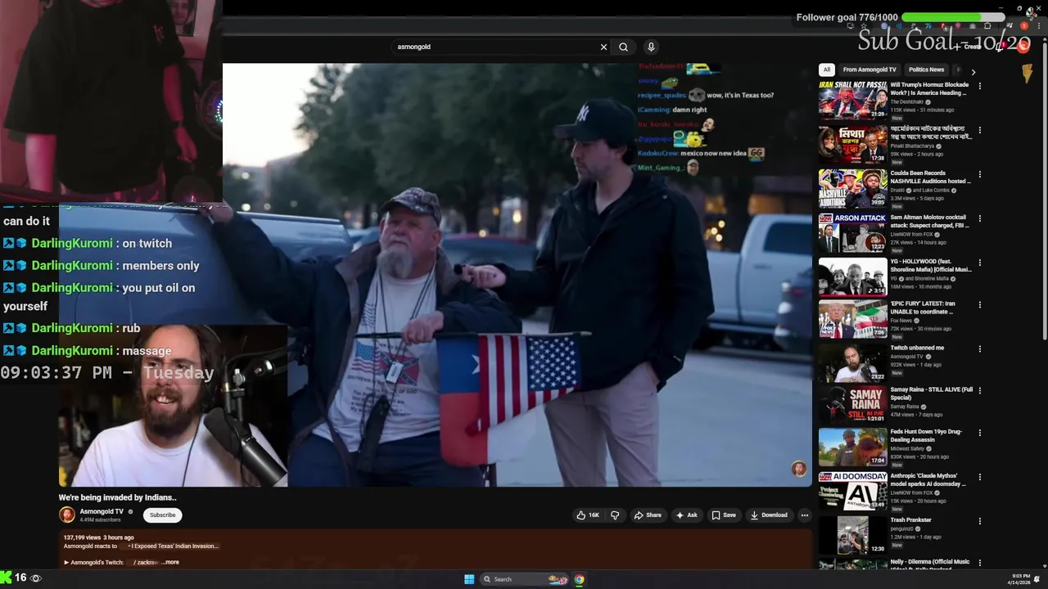Open options menu for Will Trump's Hormuz Blockade video
This screenshot has width=1048, height=589.
point(980,86)
